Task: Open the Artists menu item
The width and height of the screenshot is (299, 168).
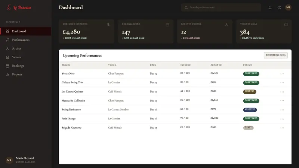Action: [25, 49]
